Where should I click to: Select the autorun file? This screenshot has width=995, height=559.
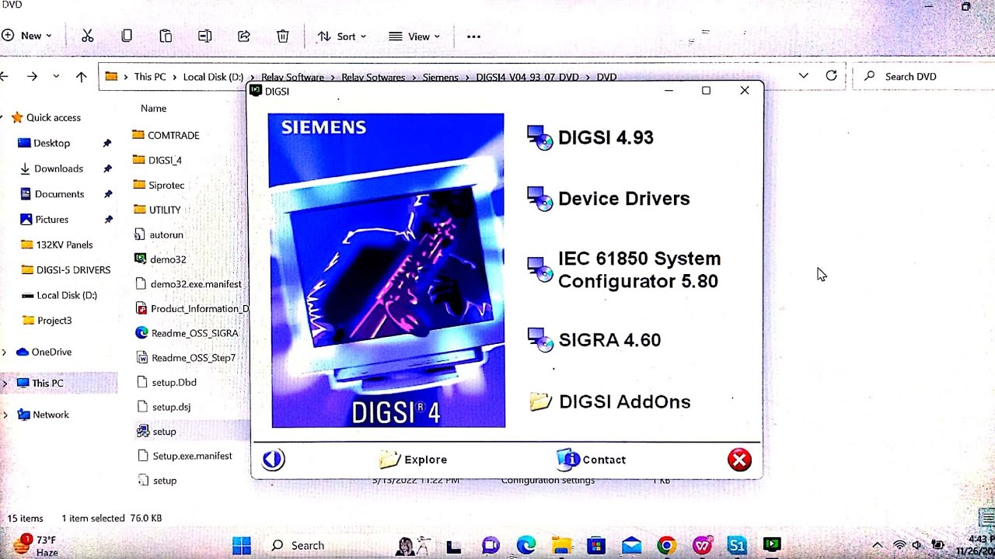coord(159,234)
